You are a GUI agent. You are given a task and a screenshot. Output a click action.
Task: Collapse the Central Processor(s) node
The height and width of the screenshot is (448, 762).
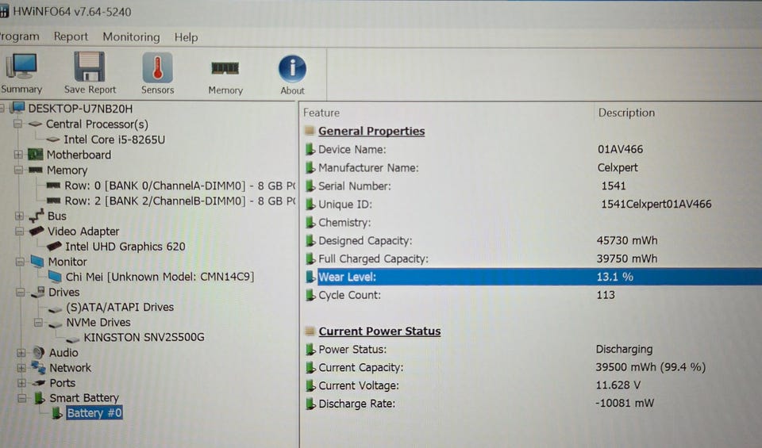click(18, 124)
